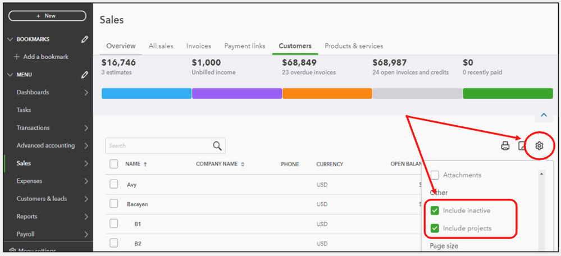
Task: Open the Products & services tab
Action: click(x=354, y=46)
